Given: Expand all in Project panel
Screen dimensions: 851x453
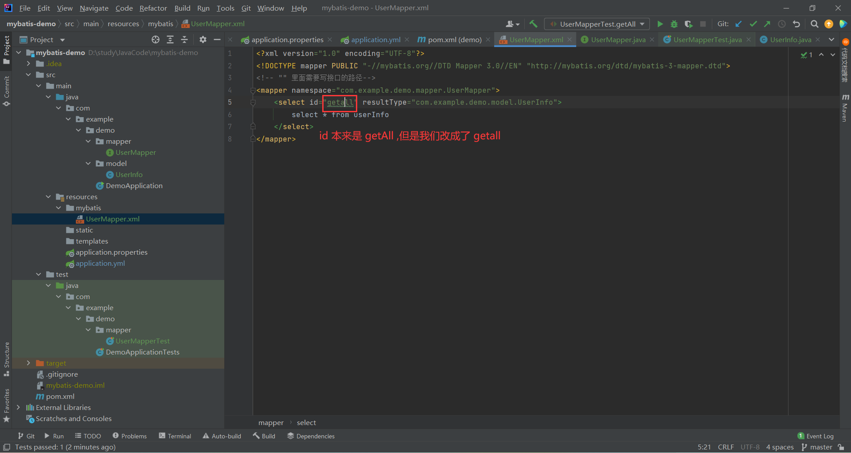Looking at the screenshot, I should 170,39.
